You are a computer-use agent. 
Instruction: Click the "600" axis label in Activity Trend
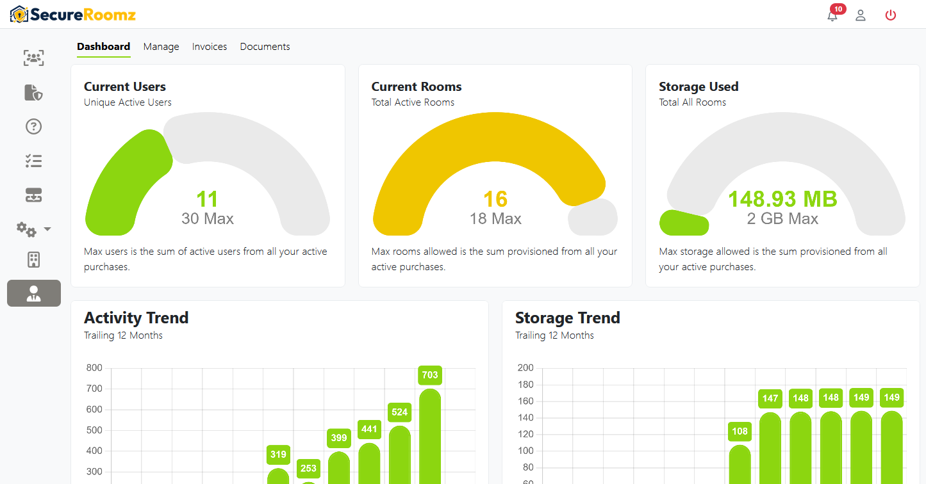point(94,410)
